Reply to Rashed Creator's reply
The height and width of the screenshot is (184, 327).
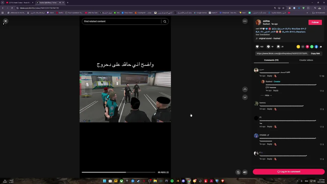[x=276, y=90]
